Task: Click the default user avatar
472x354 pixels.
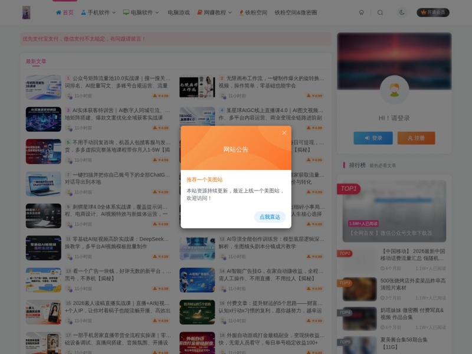Action: pyautogui.click(x=394, y=90)
